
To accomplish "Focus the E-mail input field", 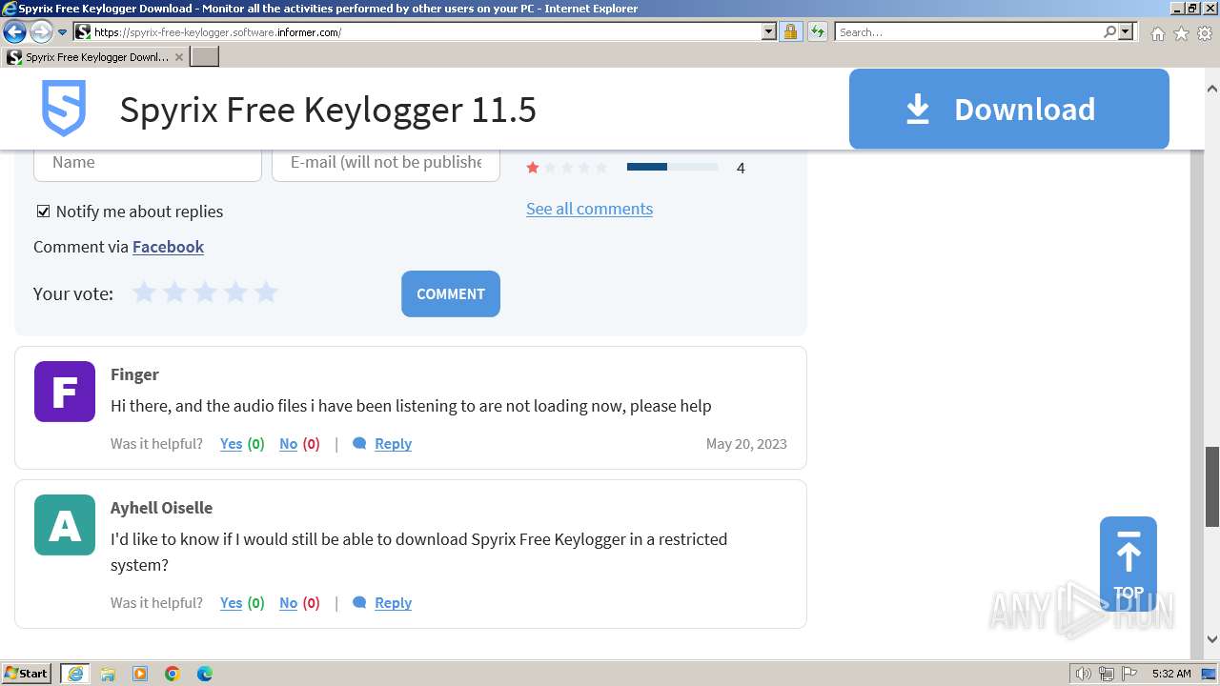I will (x=386, y=163).
